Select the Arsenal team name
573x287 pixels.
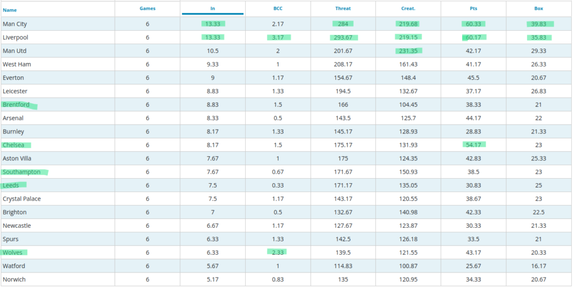(x=13, y=118)
